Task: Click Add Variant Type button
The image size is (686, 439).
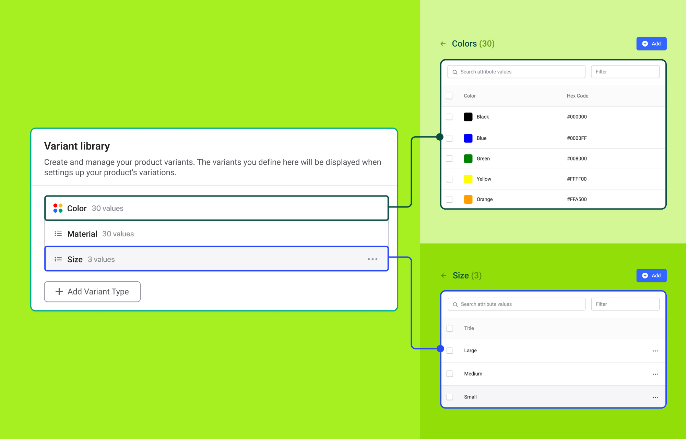Action: click(92, 292)
